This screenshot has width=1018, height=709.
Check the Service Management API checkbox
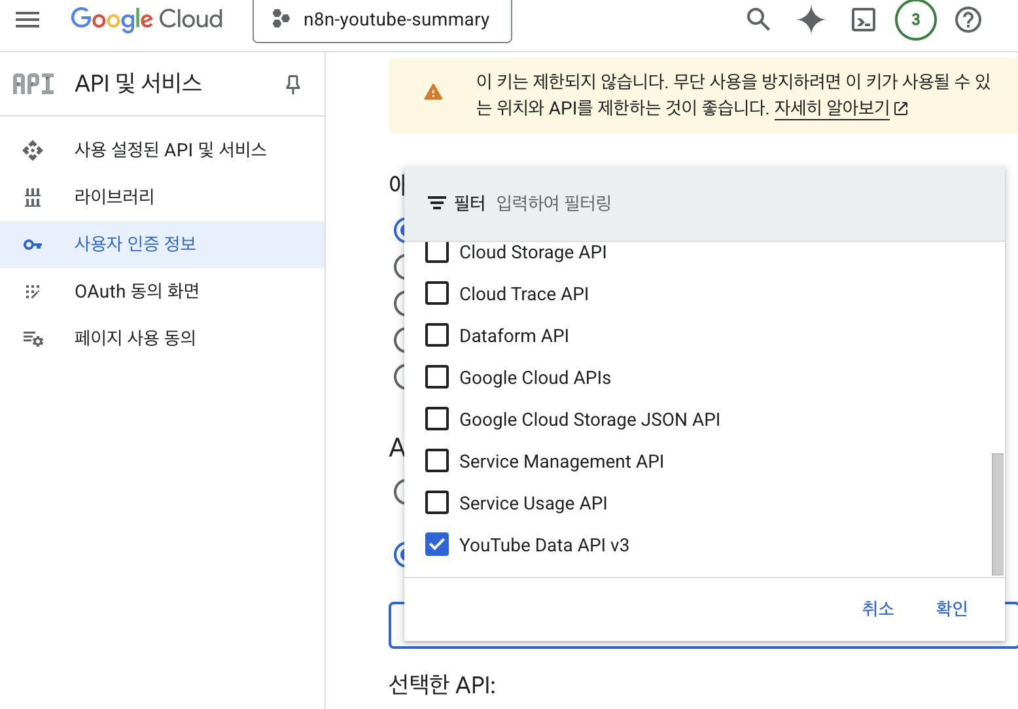(437, 460)
